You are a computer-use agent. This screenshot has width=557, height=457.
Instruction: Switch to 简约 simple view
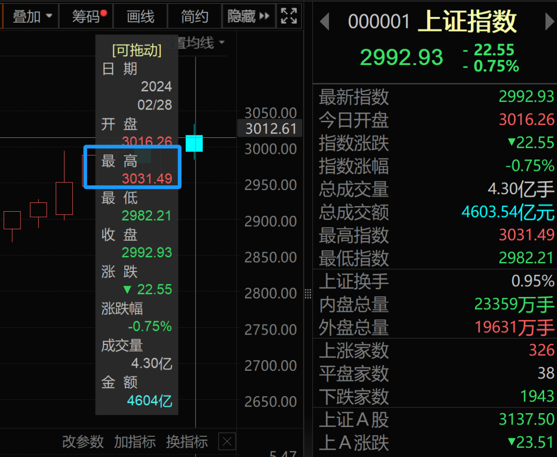pyautogui.click(x=194, y=17)
